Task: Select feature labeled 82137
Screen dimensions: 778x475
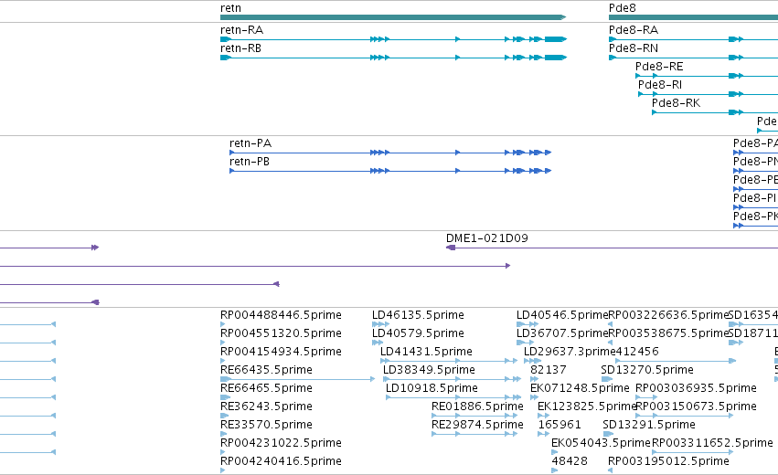Action: coord(549,370)
